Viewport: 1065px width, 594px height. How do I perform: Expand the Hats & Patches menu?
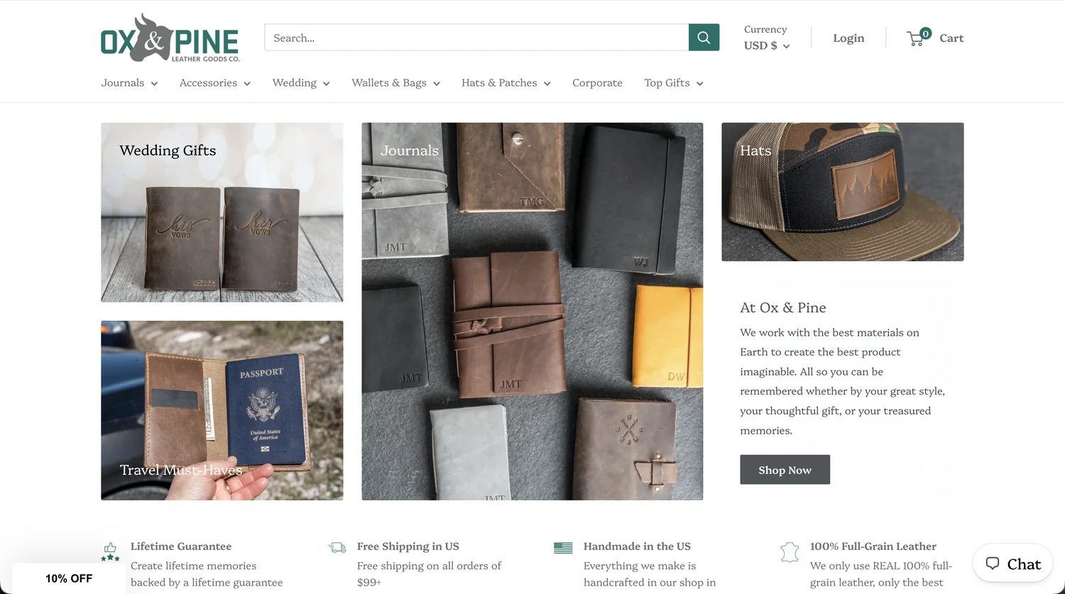tap(506, 83)
